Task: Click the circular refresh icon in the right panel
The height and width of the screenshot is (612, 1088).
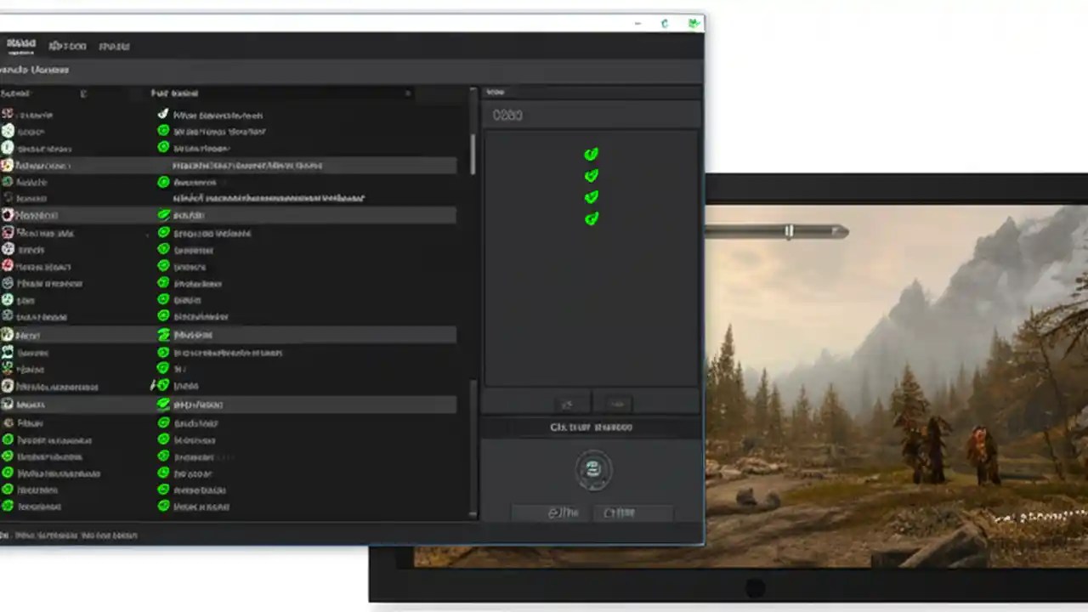Action: tap(593, 470)
